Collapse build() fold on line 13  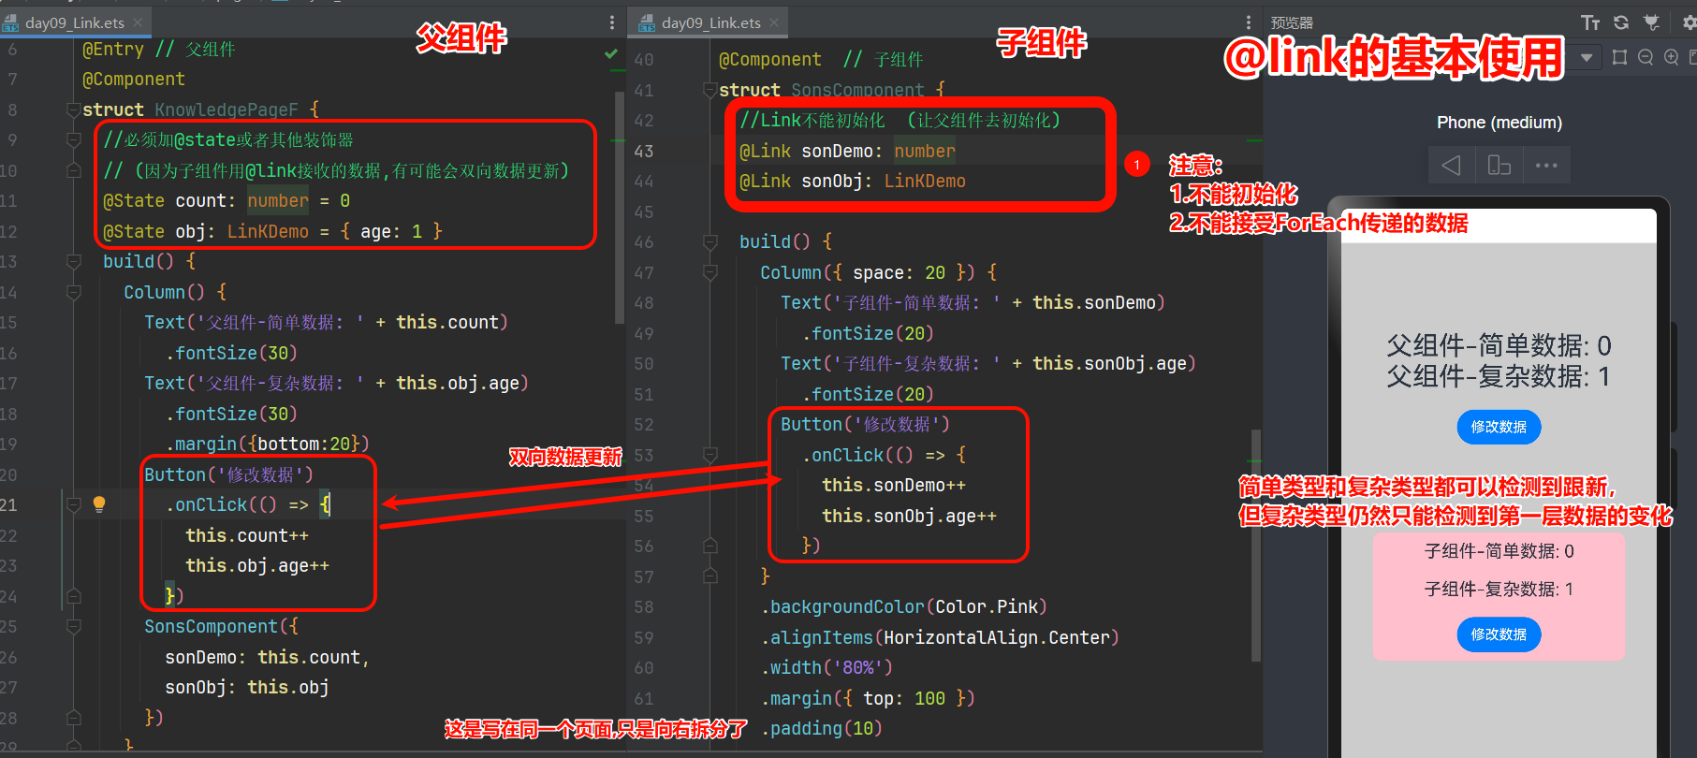73,262
